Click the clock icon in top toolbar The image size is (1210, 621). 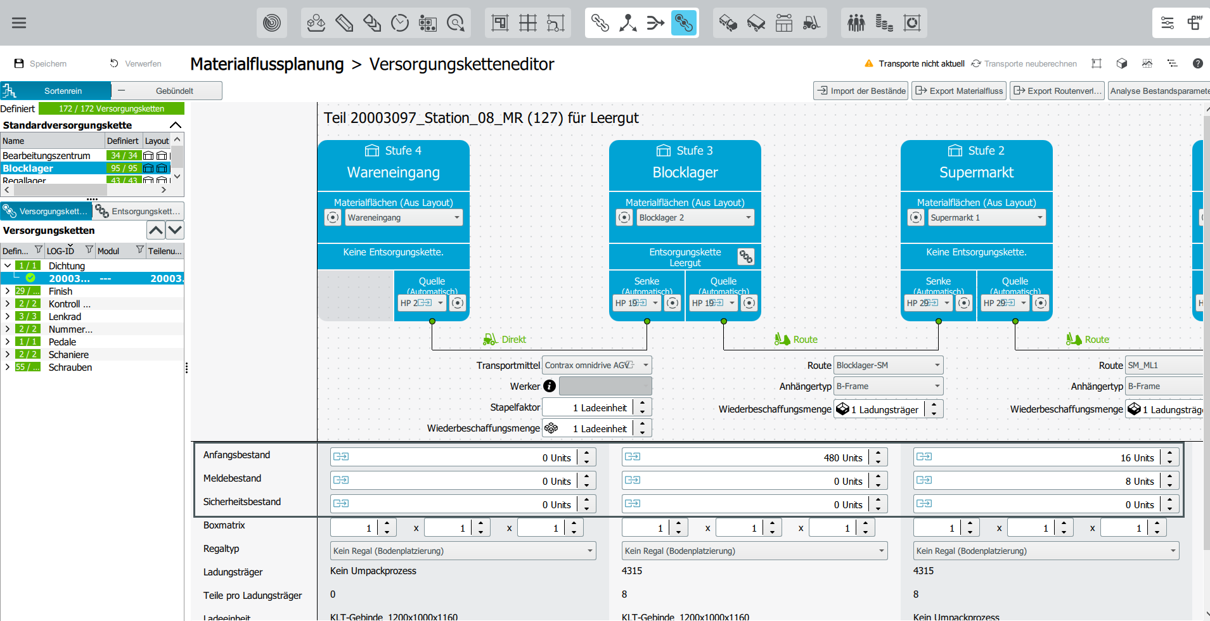click(400, 23)
